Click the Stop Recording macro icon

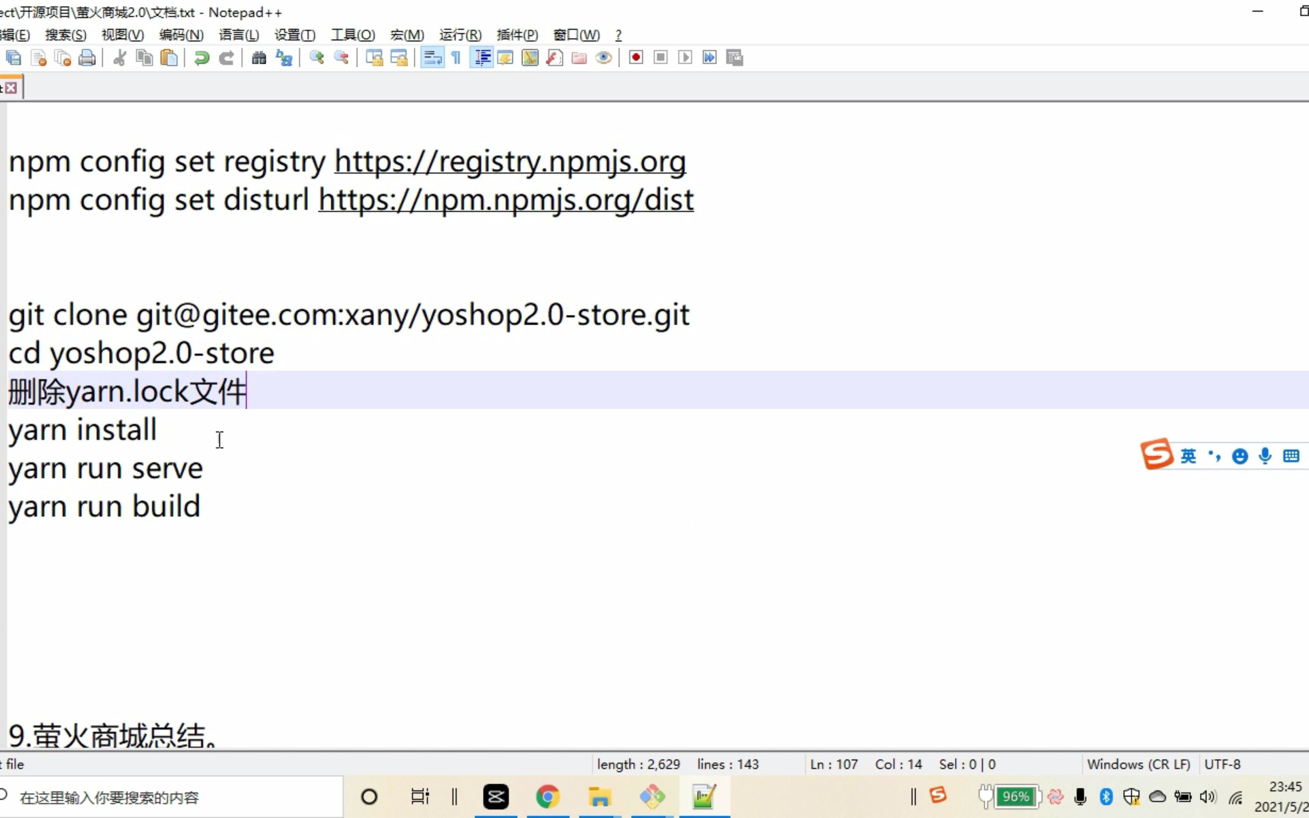pos(661,57)
